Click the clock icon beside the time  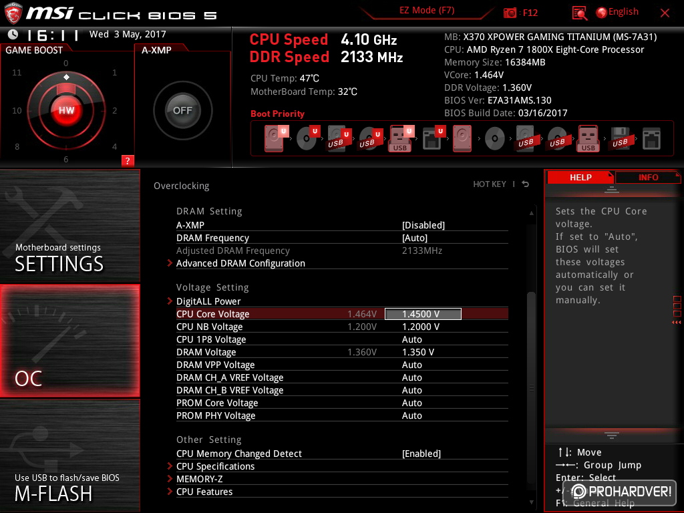(13, 34)
